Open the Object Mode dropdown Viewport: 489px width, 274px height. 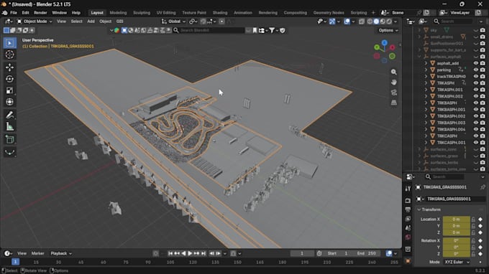click(x=35, y=22)
